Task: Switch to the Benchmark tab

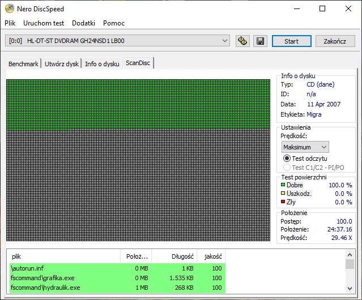Action: click(x=23, y=64)
